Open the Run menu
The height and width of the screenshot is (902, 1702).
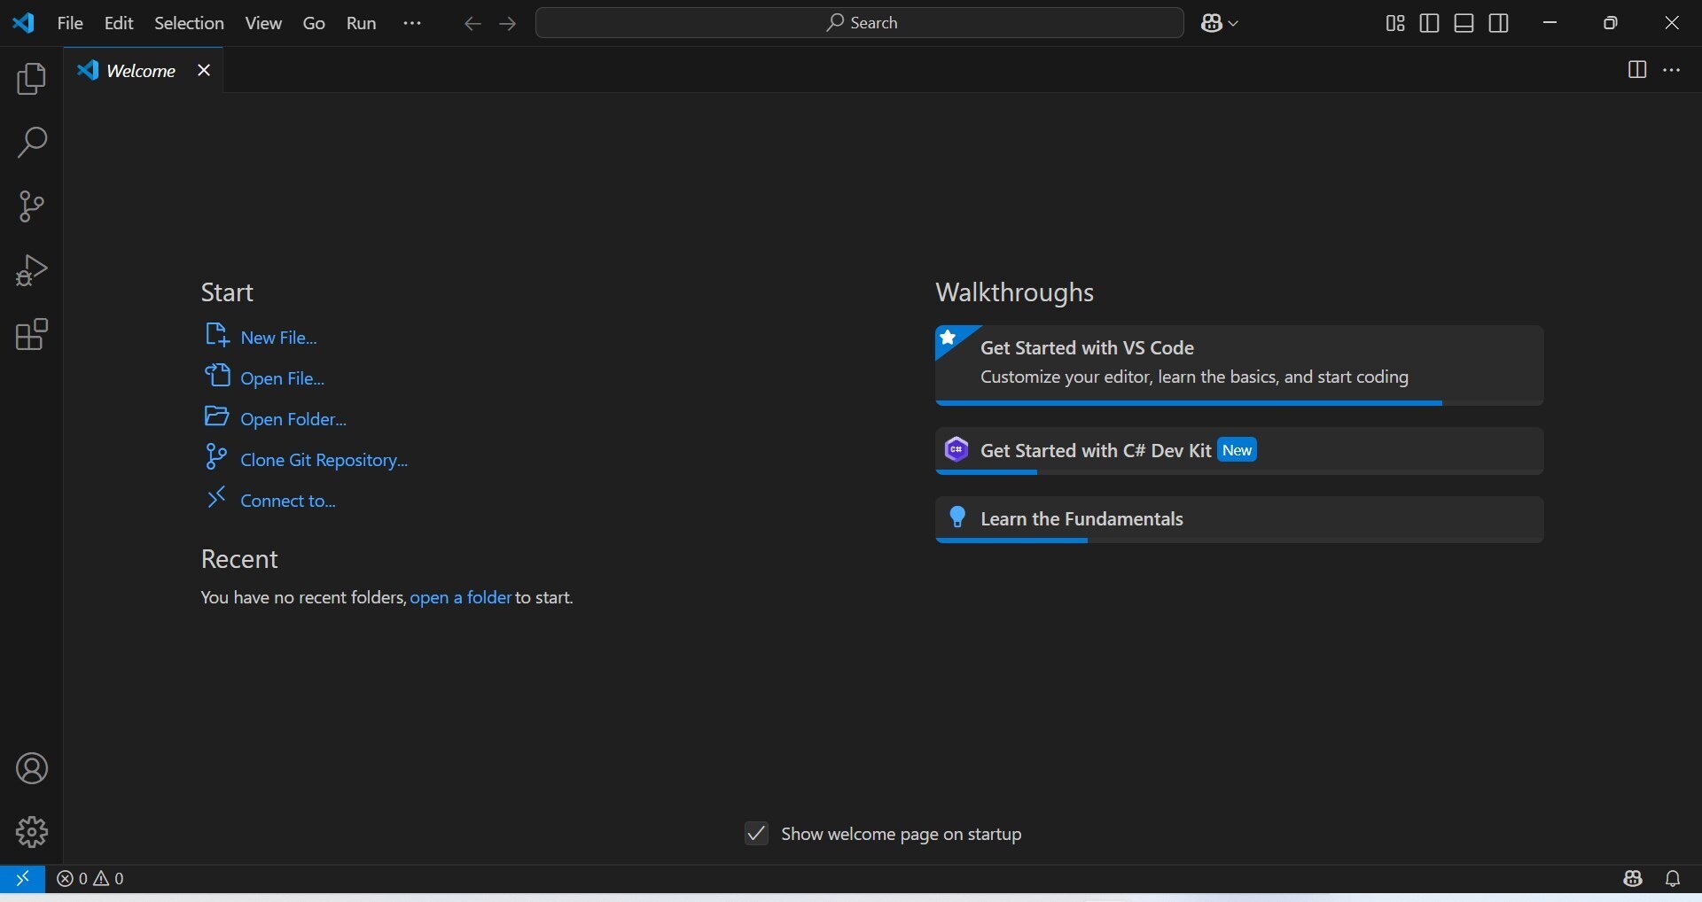pyautogui.click(x=362, y=24)
